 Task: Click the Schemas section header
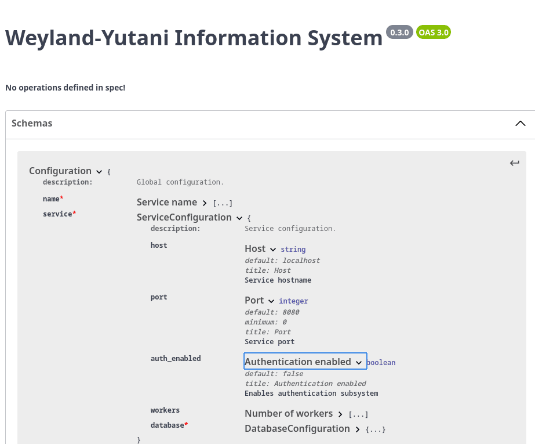pyautogui.click(x=32, y=123)
